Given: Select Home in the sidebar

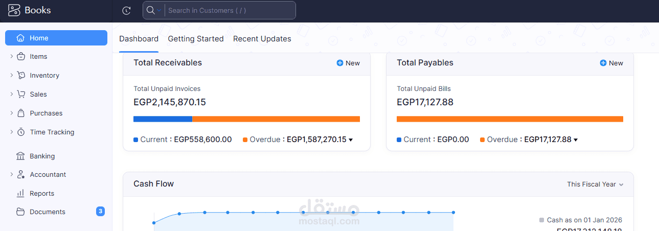Looking at the screenshot, I should [x=56, y=38].
